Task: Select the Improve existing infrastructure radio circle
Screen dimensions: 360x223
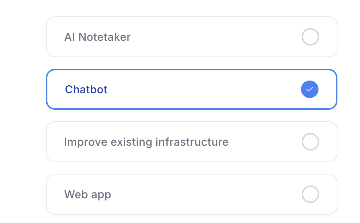Action: pos(310,142)
